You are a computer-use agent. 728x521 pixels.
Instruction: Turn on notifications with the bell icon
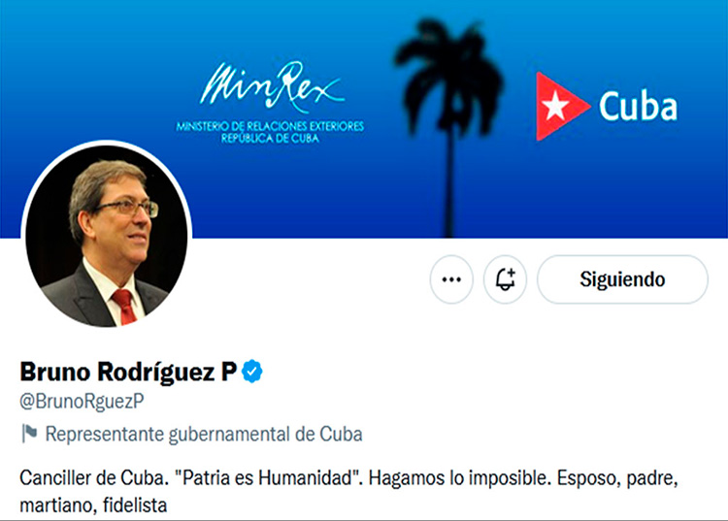(x=505, y=279)
